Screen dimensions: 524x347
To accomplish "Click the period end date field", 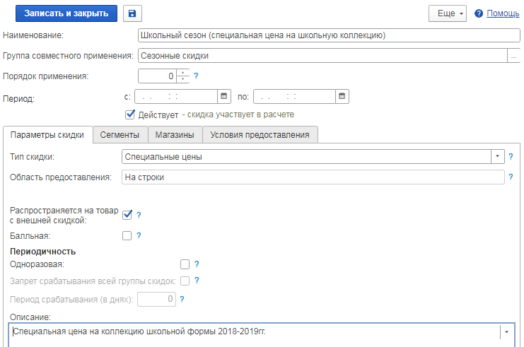I will (x=294, y=97).
